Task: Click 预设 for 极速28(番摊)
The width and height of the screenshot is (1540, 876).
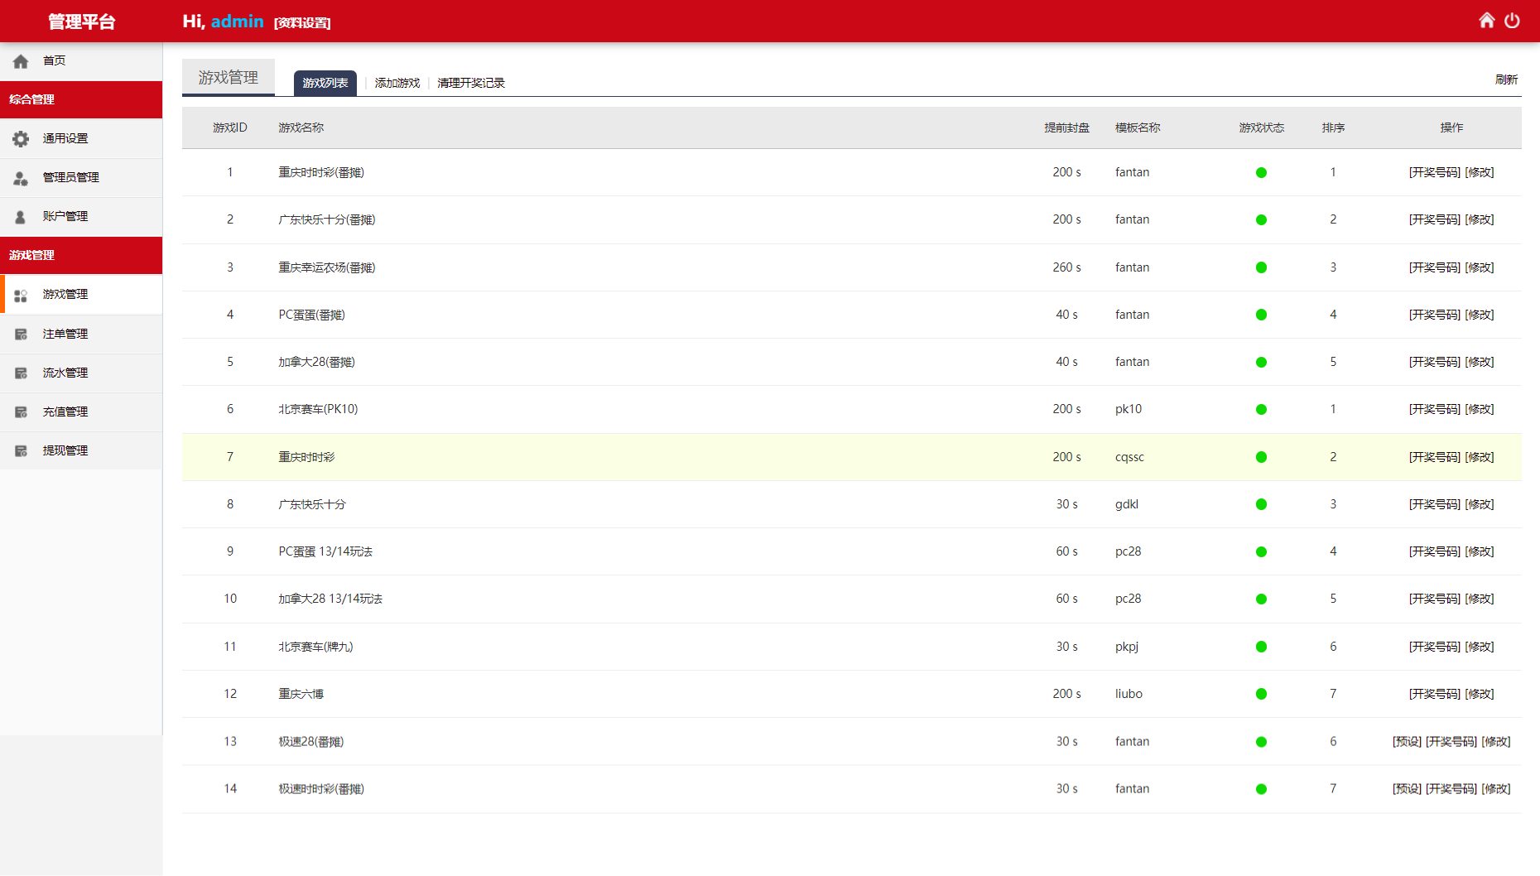Action: [1407, 741]
